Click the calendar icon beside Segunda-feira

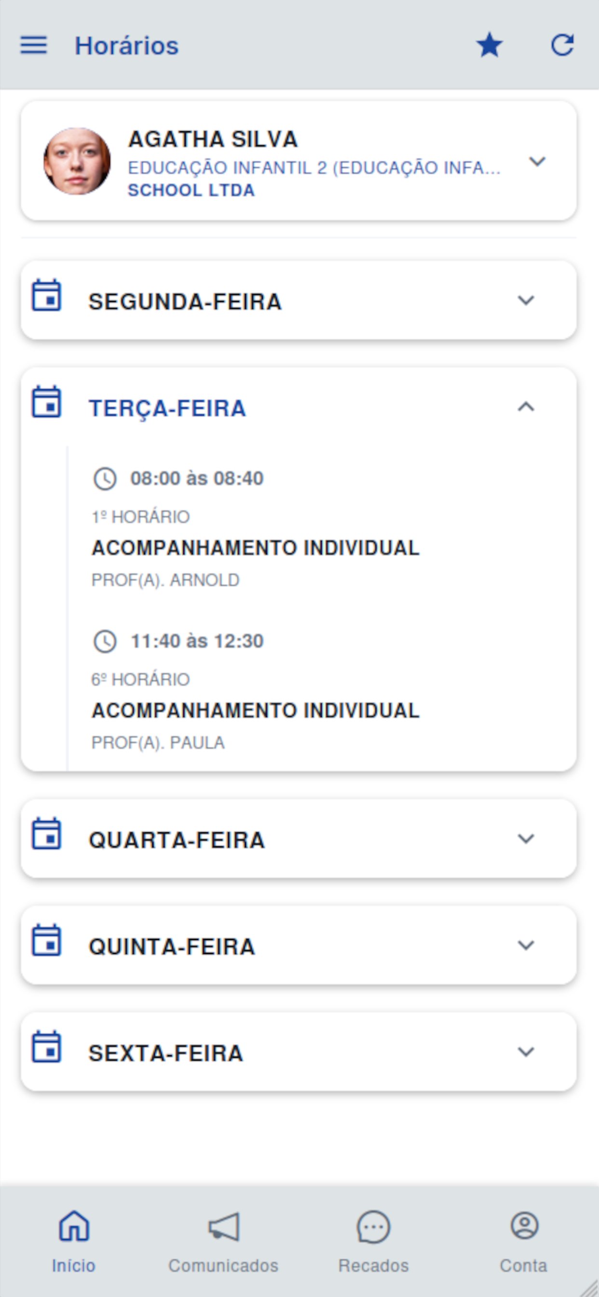click(x=46, y=296)
